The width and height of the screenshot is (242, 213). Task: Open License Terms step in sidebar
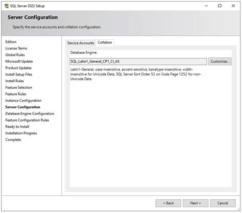pos(16,49)
